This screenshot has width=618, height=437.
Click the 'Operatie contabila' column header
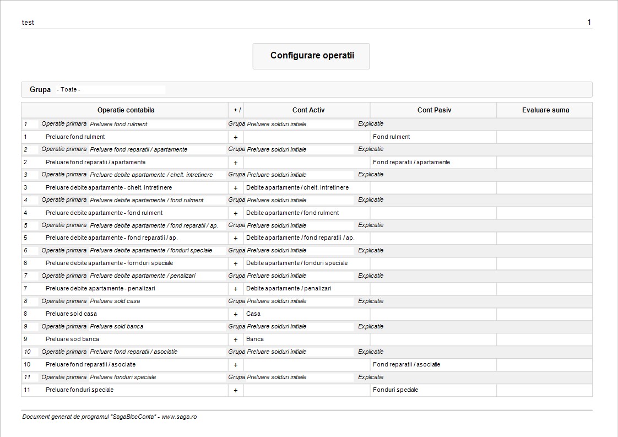126,110
